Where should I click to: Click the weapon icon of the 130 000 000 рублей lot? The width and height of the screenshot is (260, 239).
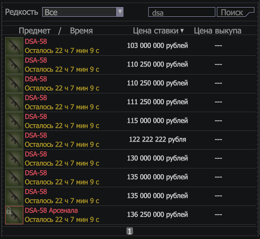tap(14, 159)
